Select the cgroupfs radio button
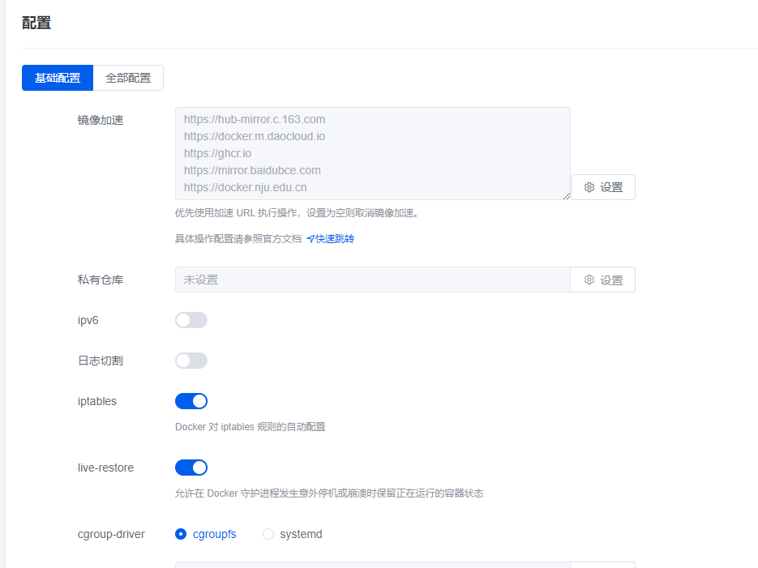Image resolution: width=758 pixels, height=568 pixels. point(181,534)
